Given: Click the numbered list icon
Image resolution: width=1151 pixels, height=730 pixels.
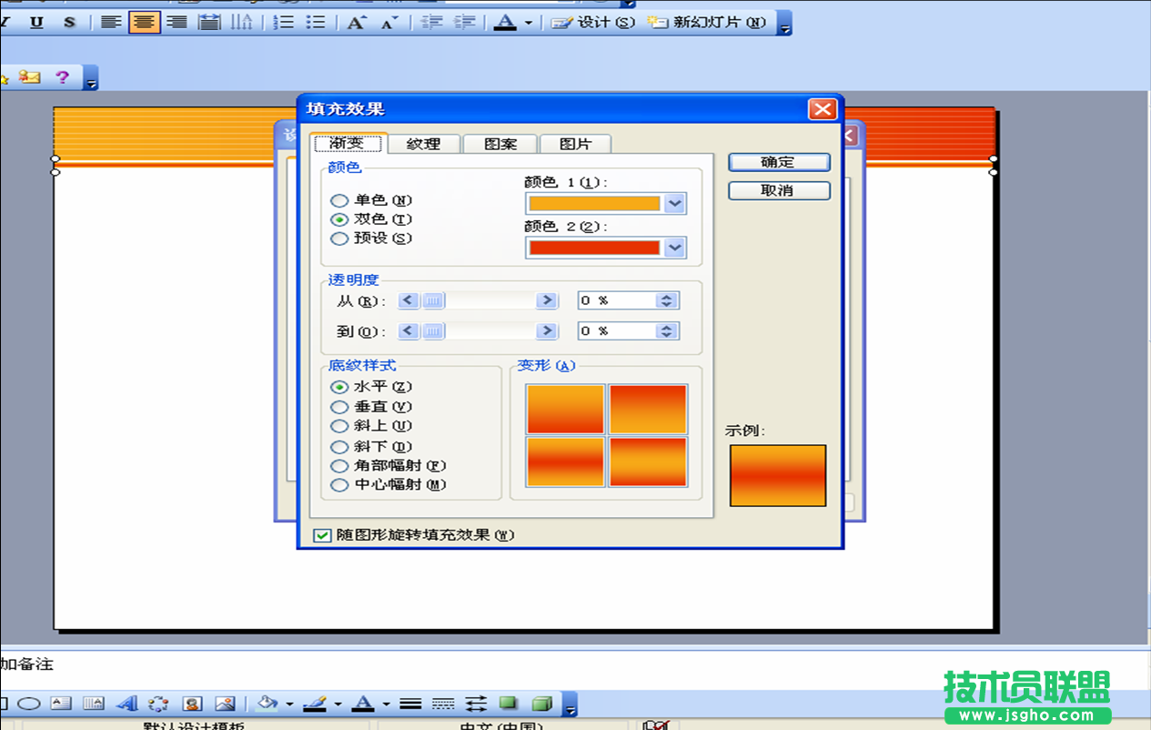Looking at the screenshot, I should click(x=284, y=23).
